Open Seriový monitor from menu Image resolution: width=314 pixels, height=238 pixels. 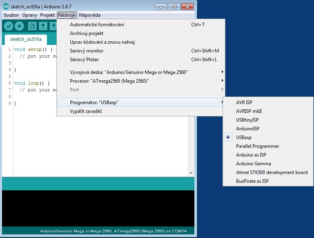coord(87,51)
